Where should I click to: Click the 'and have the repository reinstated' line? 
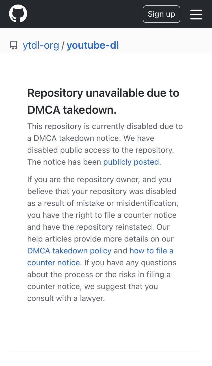98,227
